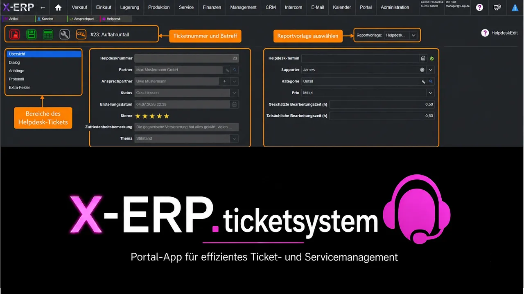Screen dimensions: 524x294
Task: Search Partner with the magnifier icon
Action: click(x=235, y=70)
